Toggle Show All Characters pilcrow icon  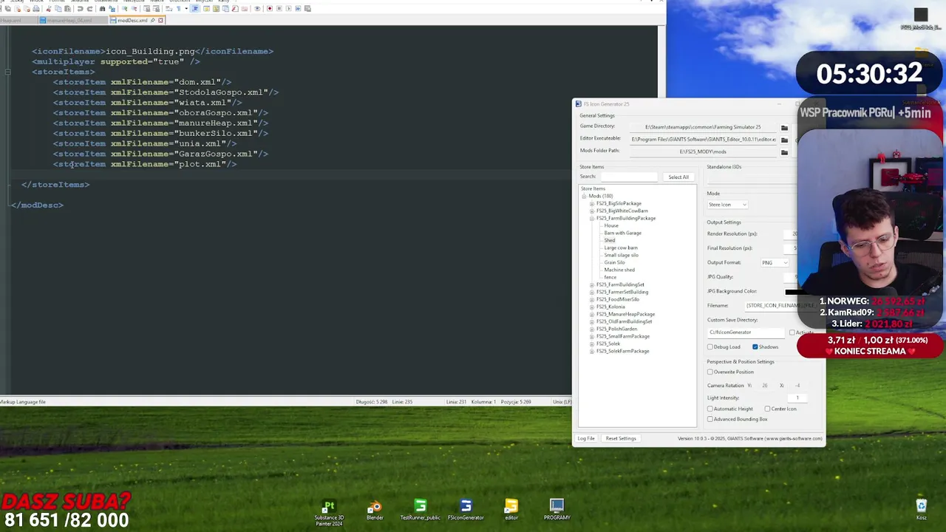tap(179, 9)
